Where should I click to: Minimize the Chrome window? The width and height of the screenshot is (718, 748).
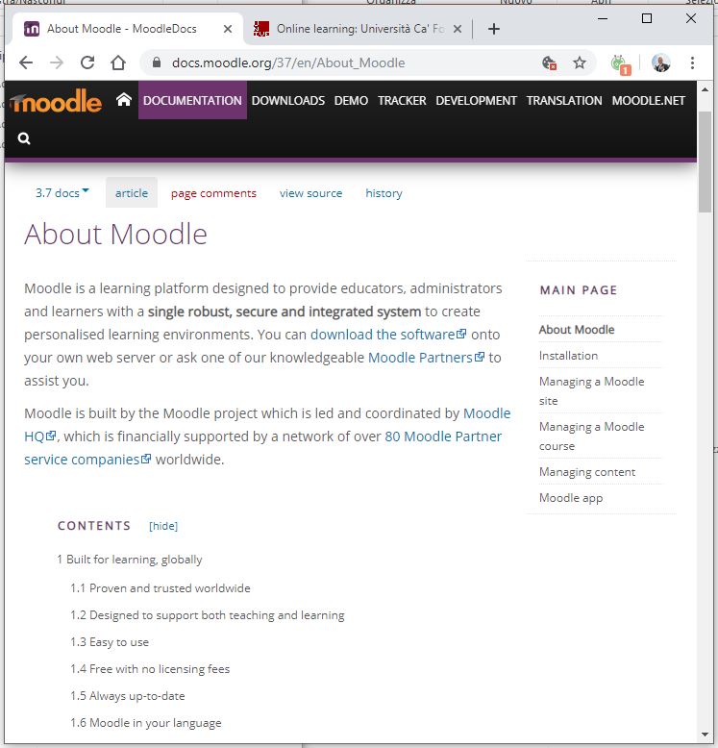tap(603, 18)
